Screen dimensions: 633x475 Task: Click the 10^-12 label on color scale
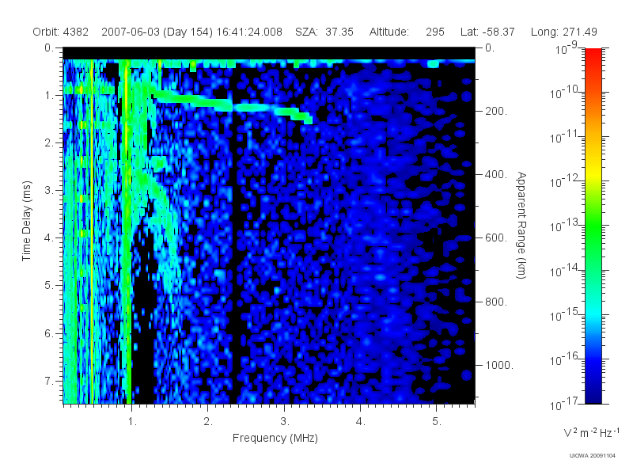[565, 182]
